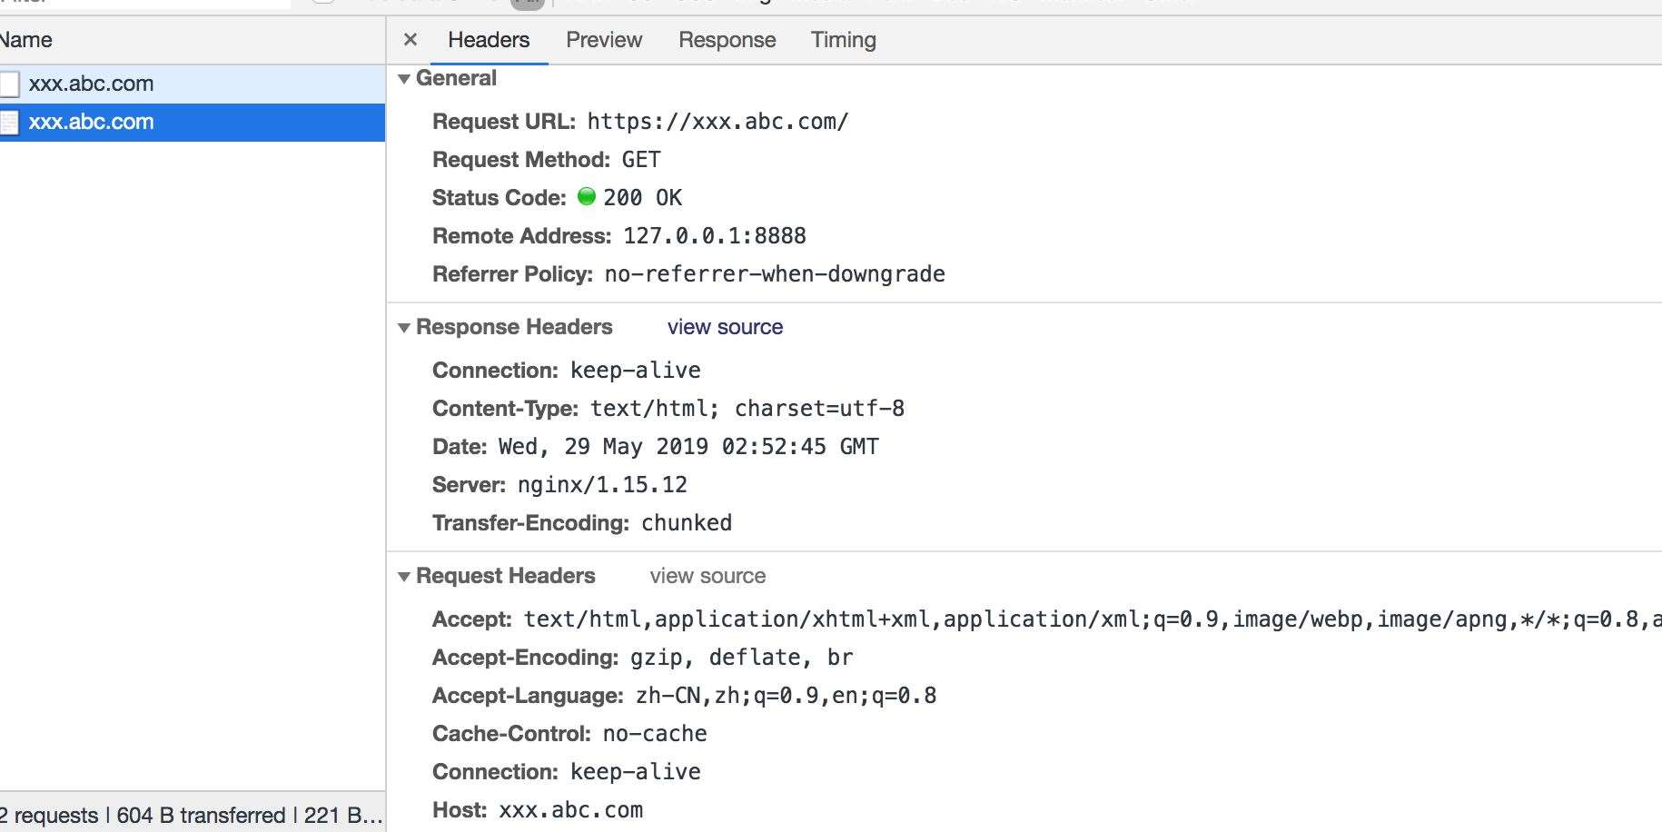View source of the Response Headers
Screen dimensions: 1662x832
pyautogui.click(x=725, y=327)
